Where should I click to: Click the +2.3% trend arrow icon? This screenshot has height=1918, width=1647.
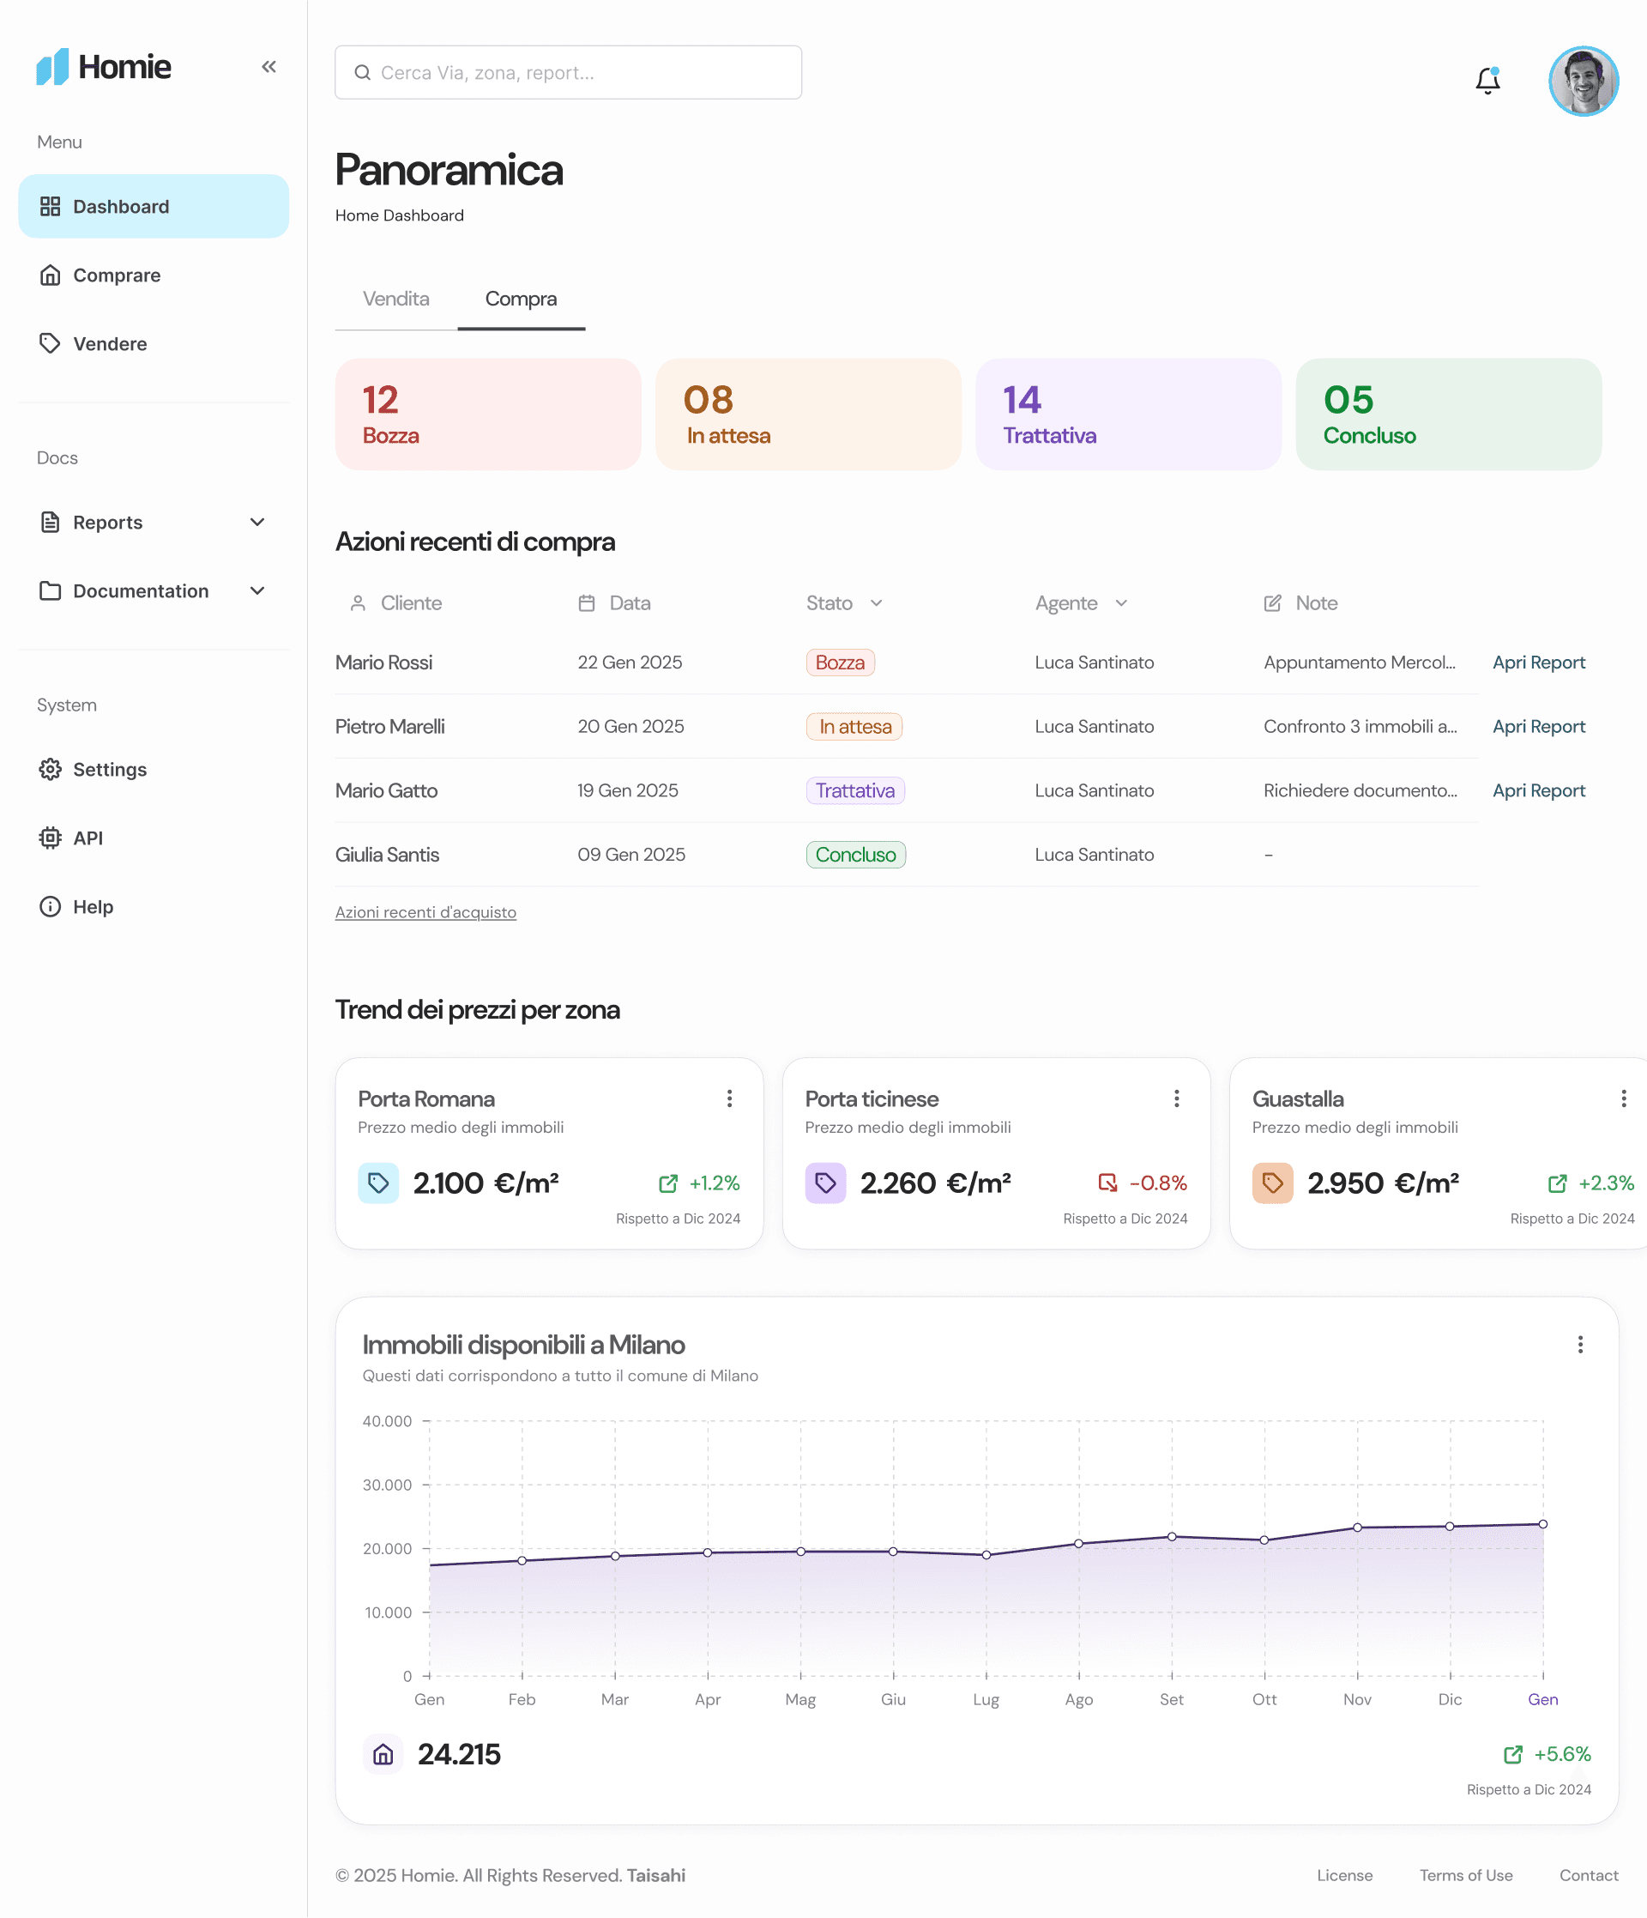pyautogui.click(x=1556, y=1183)
